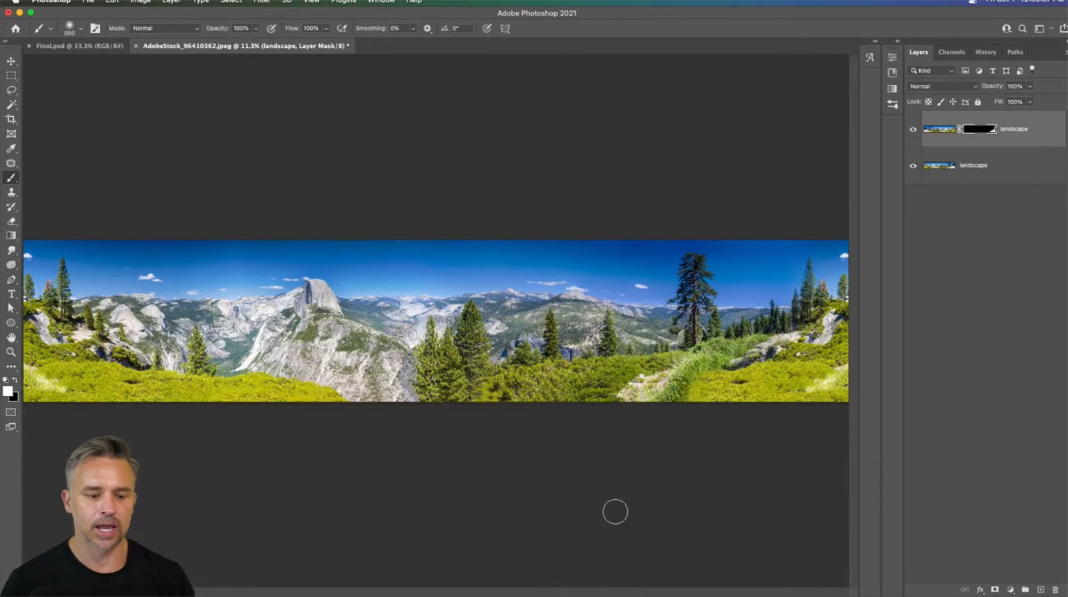Activate the Zoom tool
Screen dimensions: 1068x597
click(x=10, y=352)
